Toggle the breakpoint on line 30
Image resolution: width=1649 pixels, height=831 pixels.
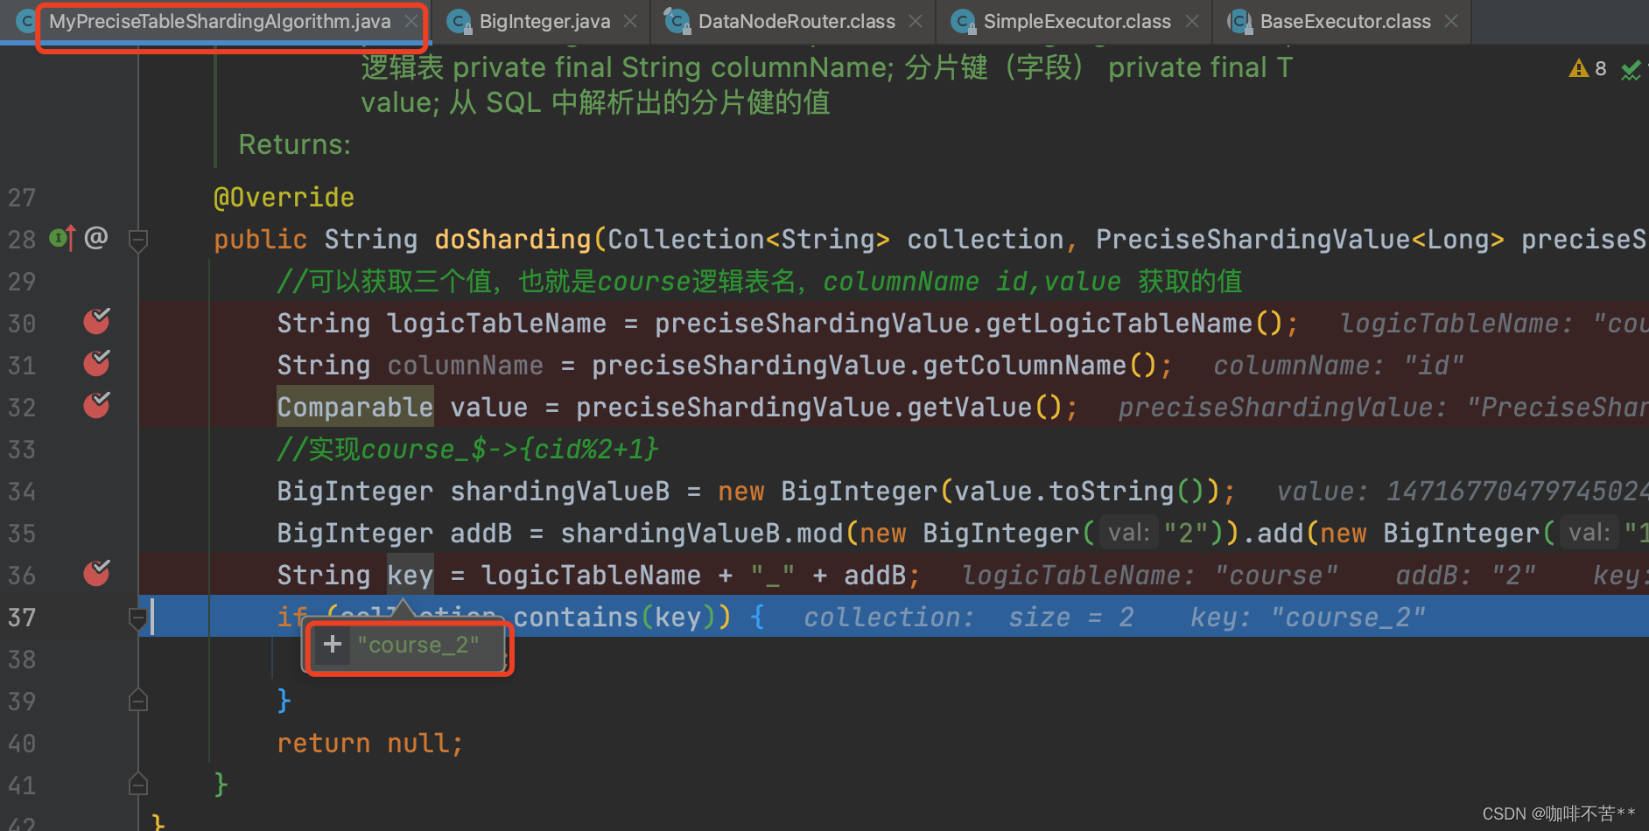(96, 322)
